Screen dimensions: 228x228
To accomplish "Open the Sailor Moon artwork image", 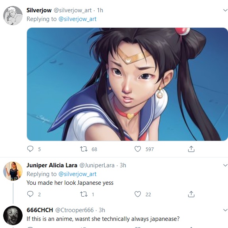I will [127, 84].
